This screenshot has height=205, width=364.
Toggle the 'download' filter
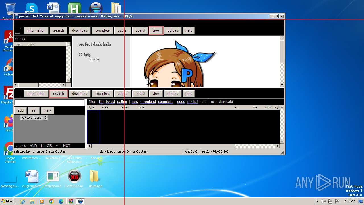(148, 102)
